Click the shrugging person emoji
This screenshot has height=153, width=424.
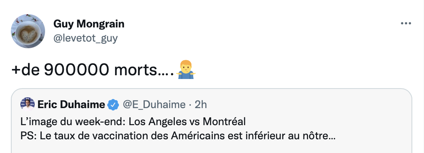click(186, 69)
